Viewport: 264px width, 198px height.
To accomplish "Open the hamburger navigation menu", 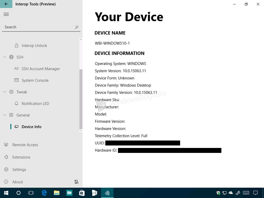I will [x=6, y=14].
